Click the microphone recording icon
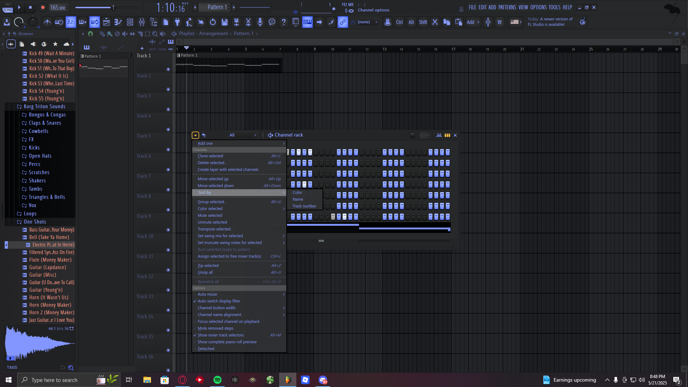The height and width of the screenshot is (387, 688). 260,22
